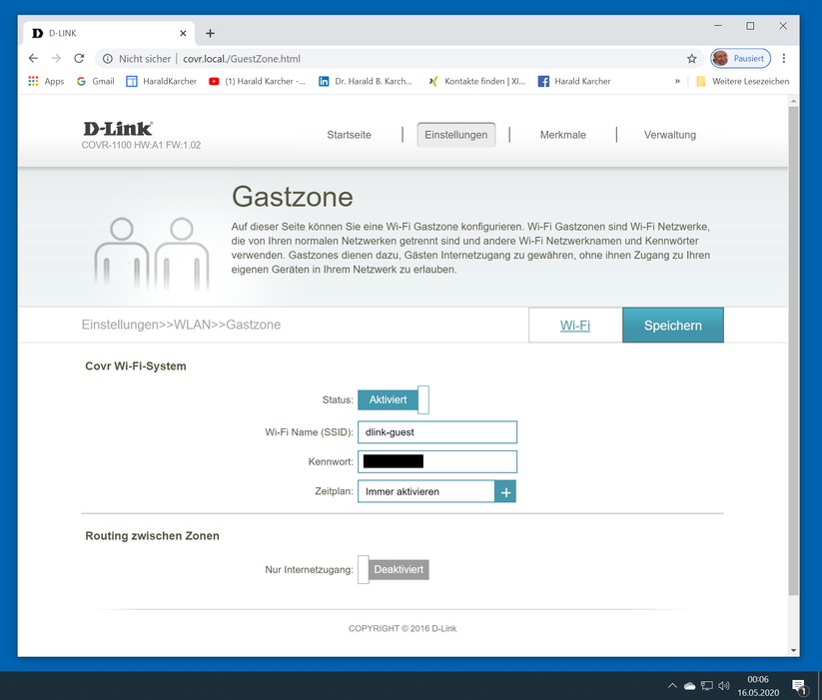This screenshot has height=700, width=822.
Task: Click the D-Link logo
Action: pos(118,129)
